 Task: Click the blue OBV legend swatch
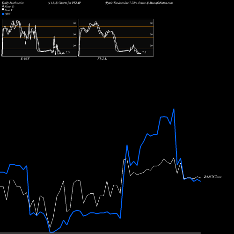point(3,14)
